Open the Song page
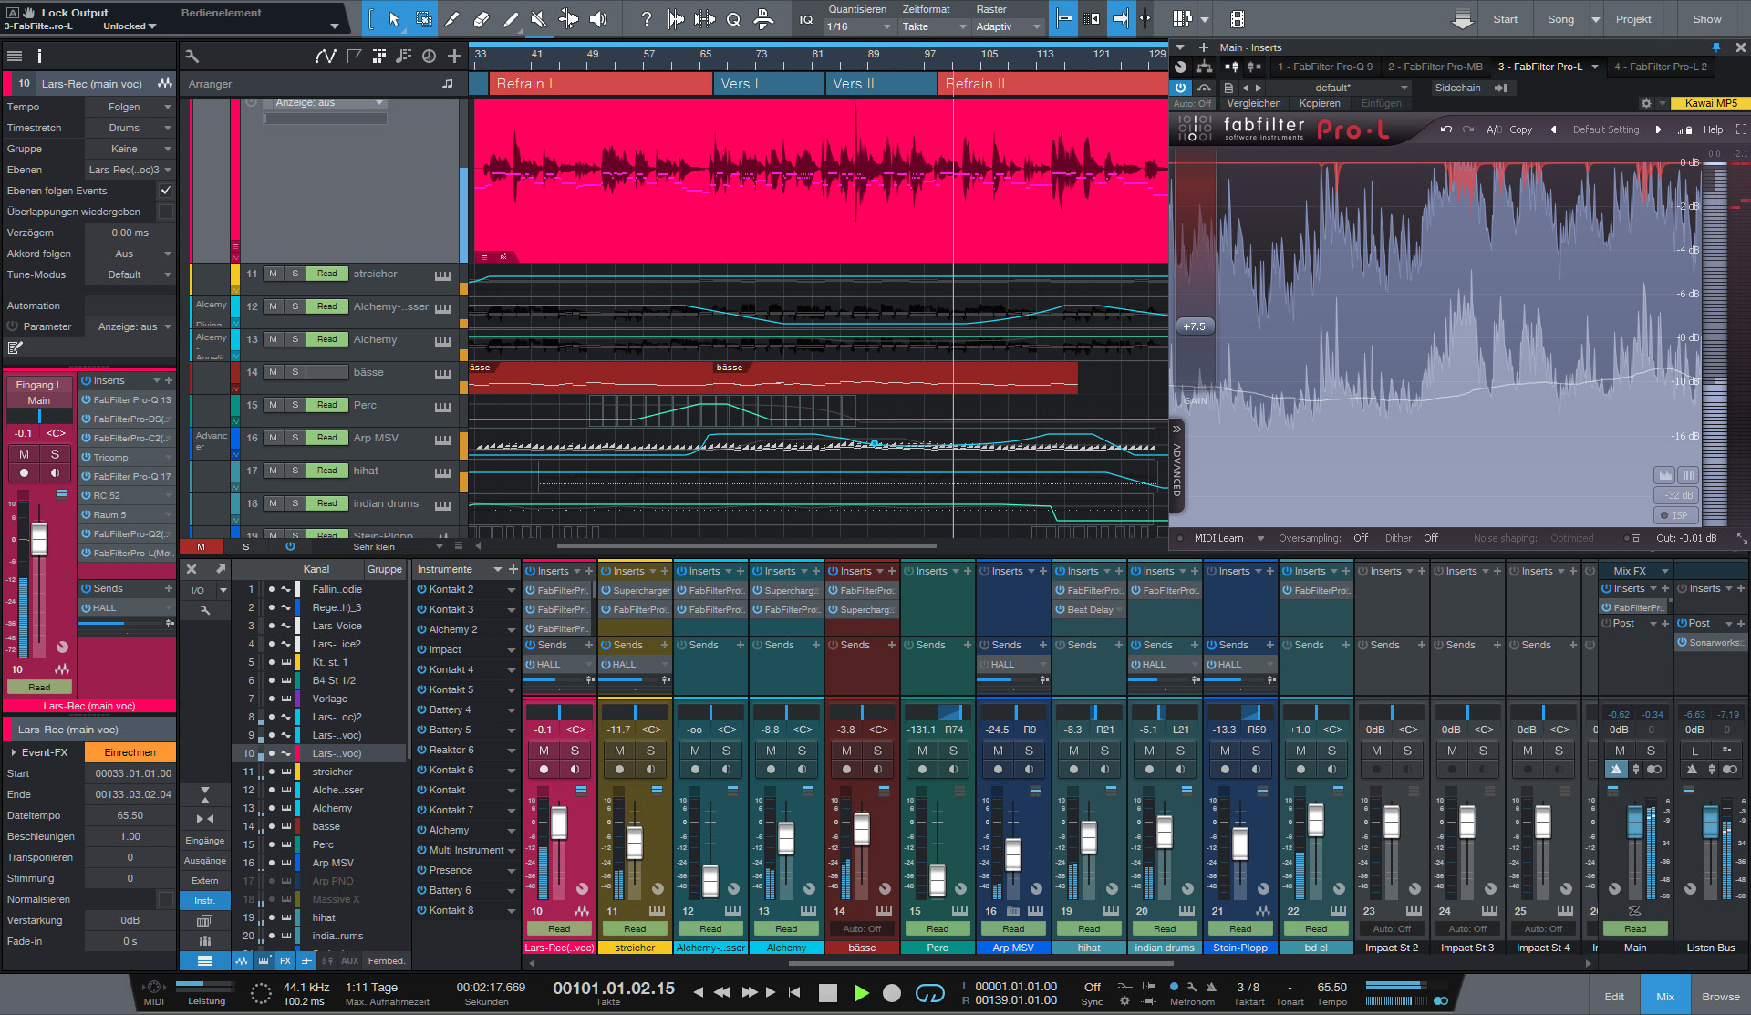1751x1015 pixels. point(1560,19)
